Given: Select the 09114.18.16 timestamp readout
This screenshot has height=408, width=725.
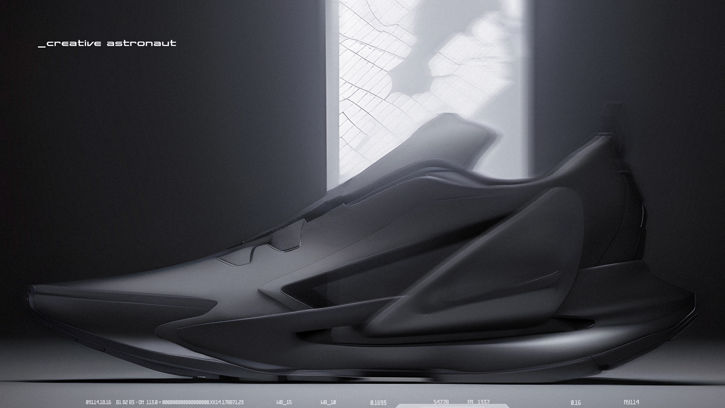Looking at the screenshot, I should coord(98,402).
